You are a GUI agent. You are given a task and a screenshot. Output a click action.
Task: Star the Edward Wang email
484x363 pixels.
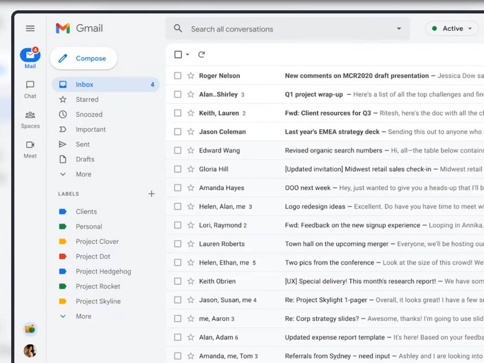point(191,150)
